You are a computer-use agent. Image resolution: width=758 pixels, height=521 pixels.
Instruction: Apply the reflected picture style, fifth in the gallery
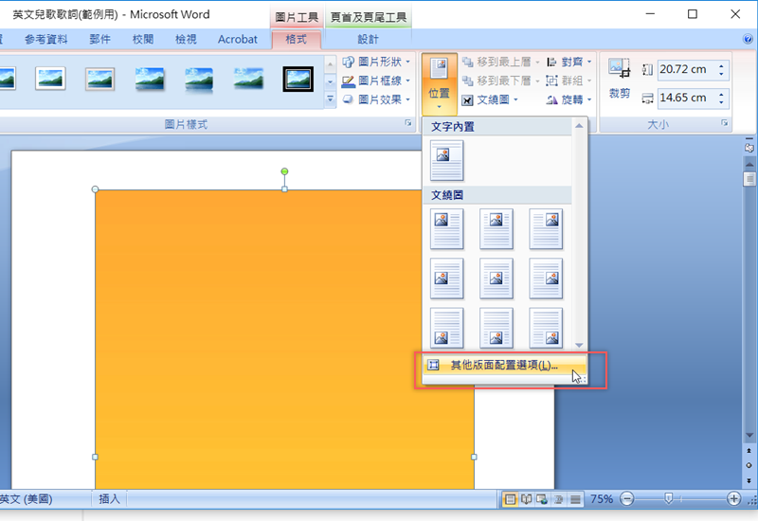click(x=199, y=79)
